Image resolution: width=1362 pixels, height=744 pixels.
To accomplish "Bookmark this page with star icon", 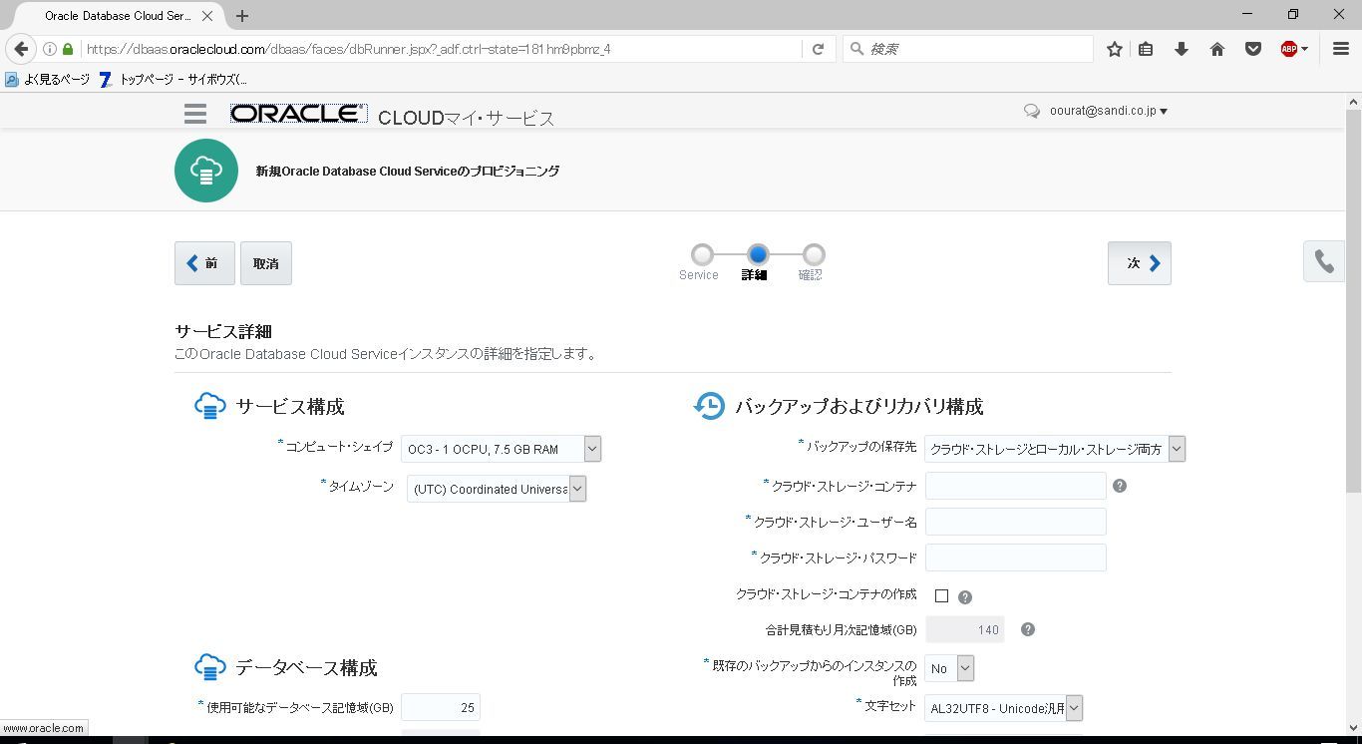I will 1115,49.
